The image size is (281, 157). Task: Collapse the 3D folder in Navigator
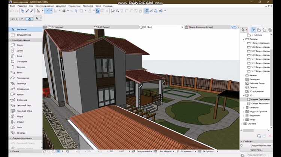244,95
